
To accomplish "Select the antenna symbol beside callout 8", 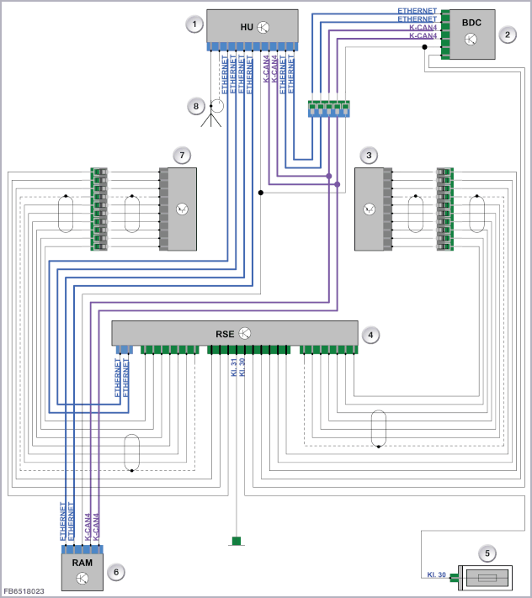I will (214, 113).
